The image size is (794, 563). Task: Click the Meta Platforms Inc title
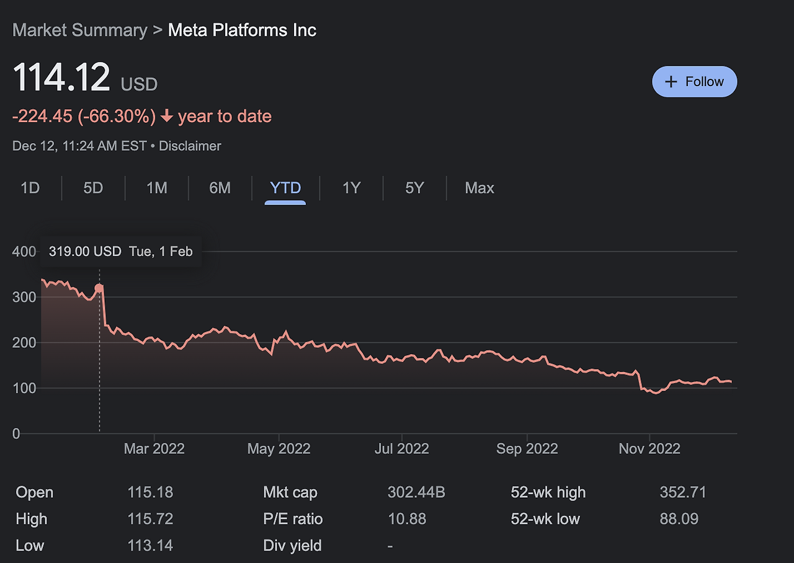tap(242, 30)
